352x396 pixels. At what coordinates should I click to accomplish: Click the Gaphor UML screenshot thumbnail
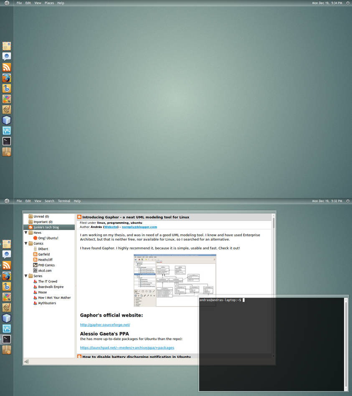click(x=175, y=280)
